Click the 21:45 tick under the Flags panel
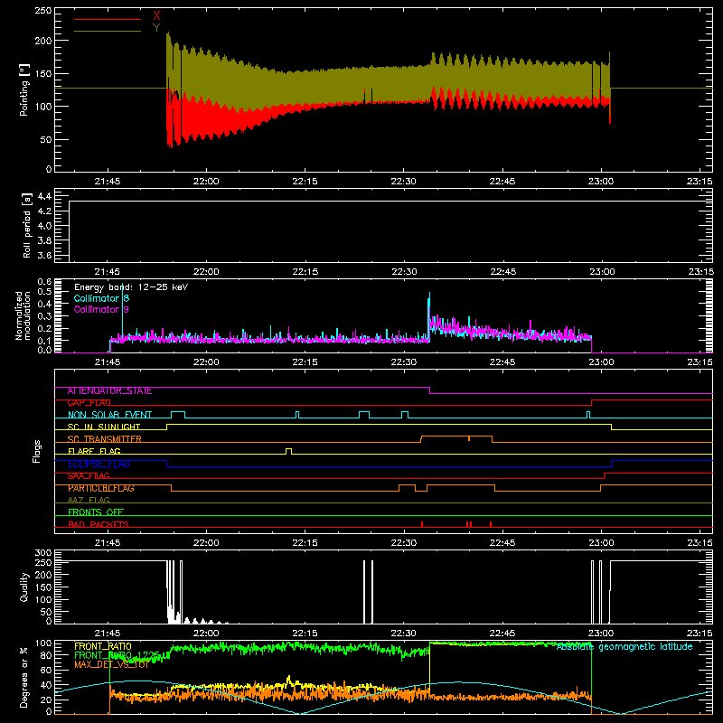 pyautogui.click(x=108, y=543)
